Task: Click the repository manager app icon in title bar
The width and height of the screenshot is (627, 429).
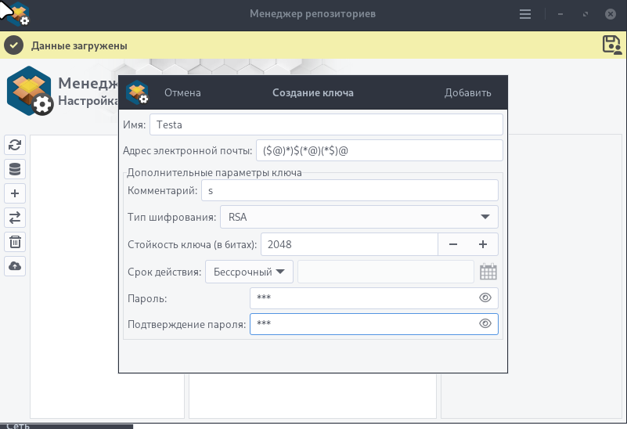Action: click(x=18, y=14)
